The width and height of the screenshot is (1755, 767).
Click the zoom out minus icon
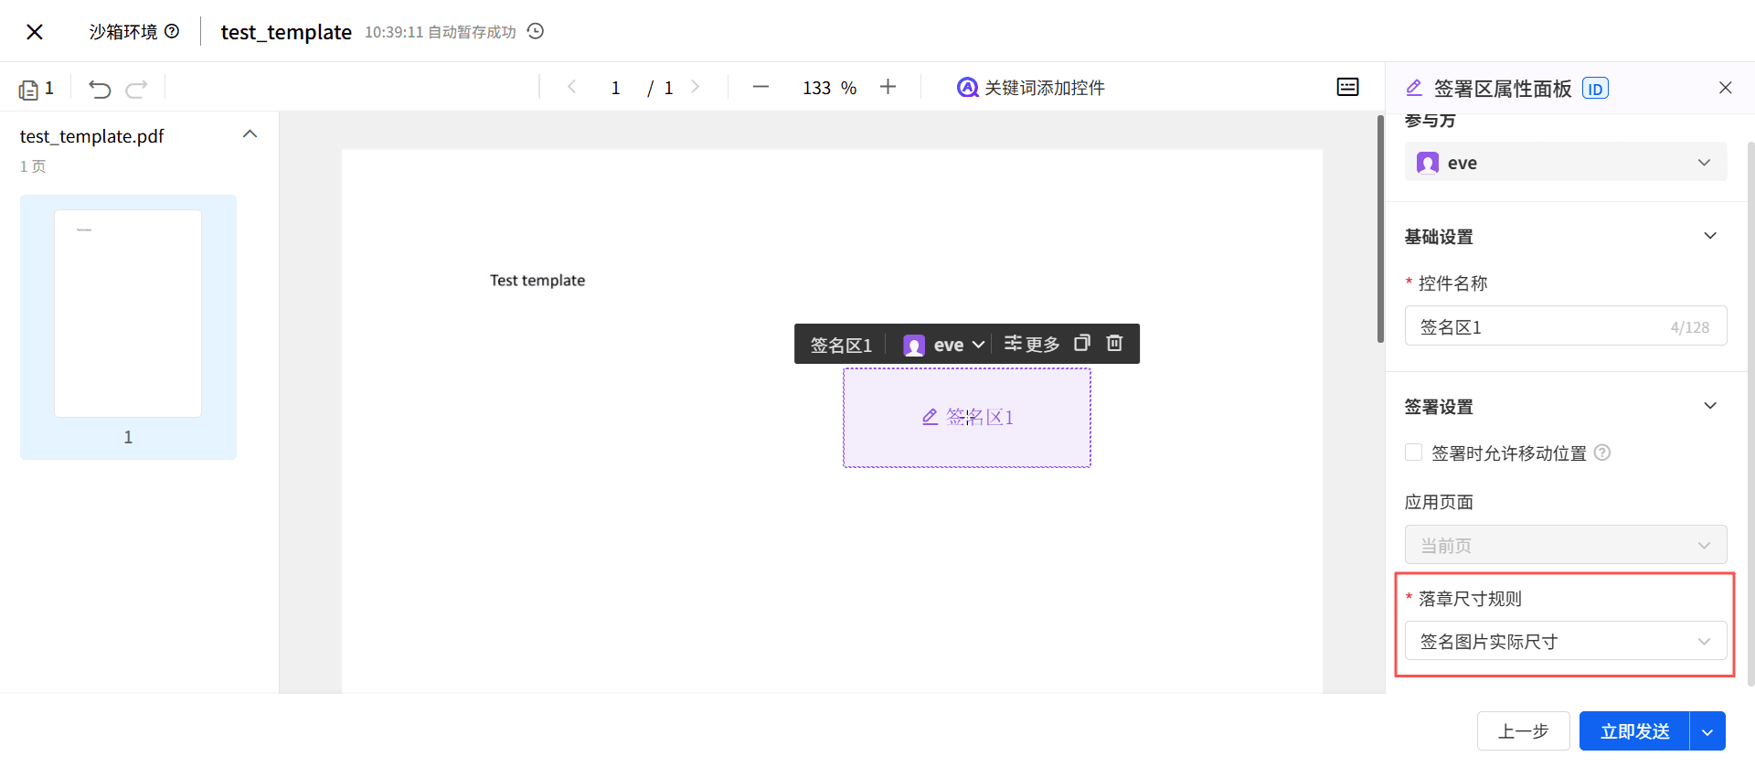760,87
